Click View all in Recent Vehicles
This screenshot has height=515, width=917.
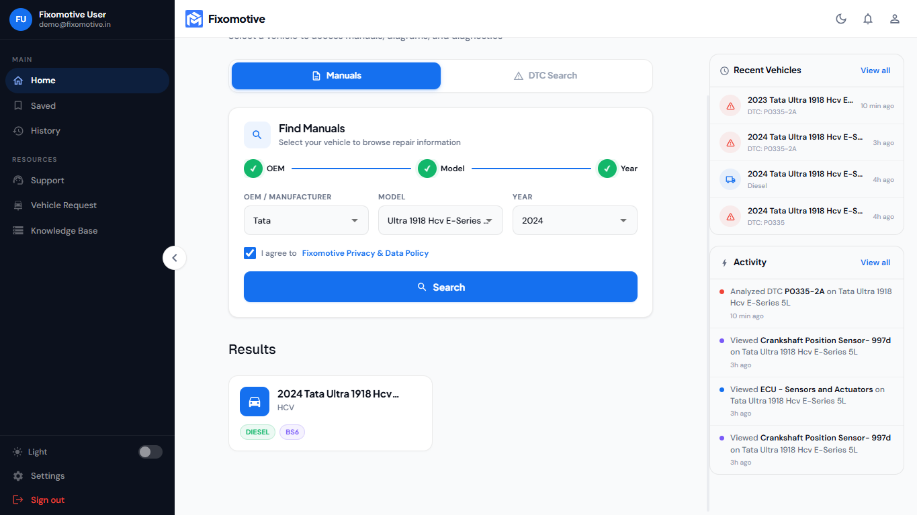(x=875, y=71)
